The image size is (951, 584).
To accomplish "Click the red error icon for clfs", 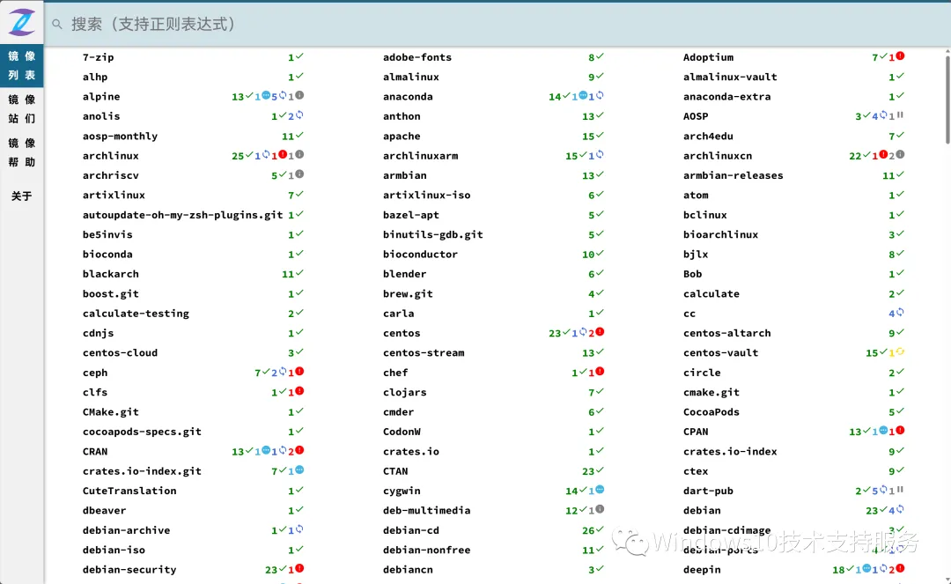I will point(299,391).
